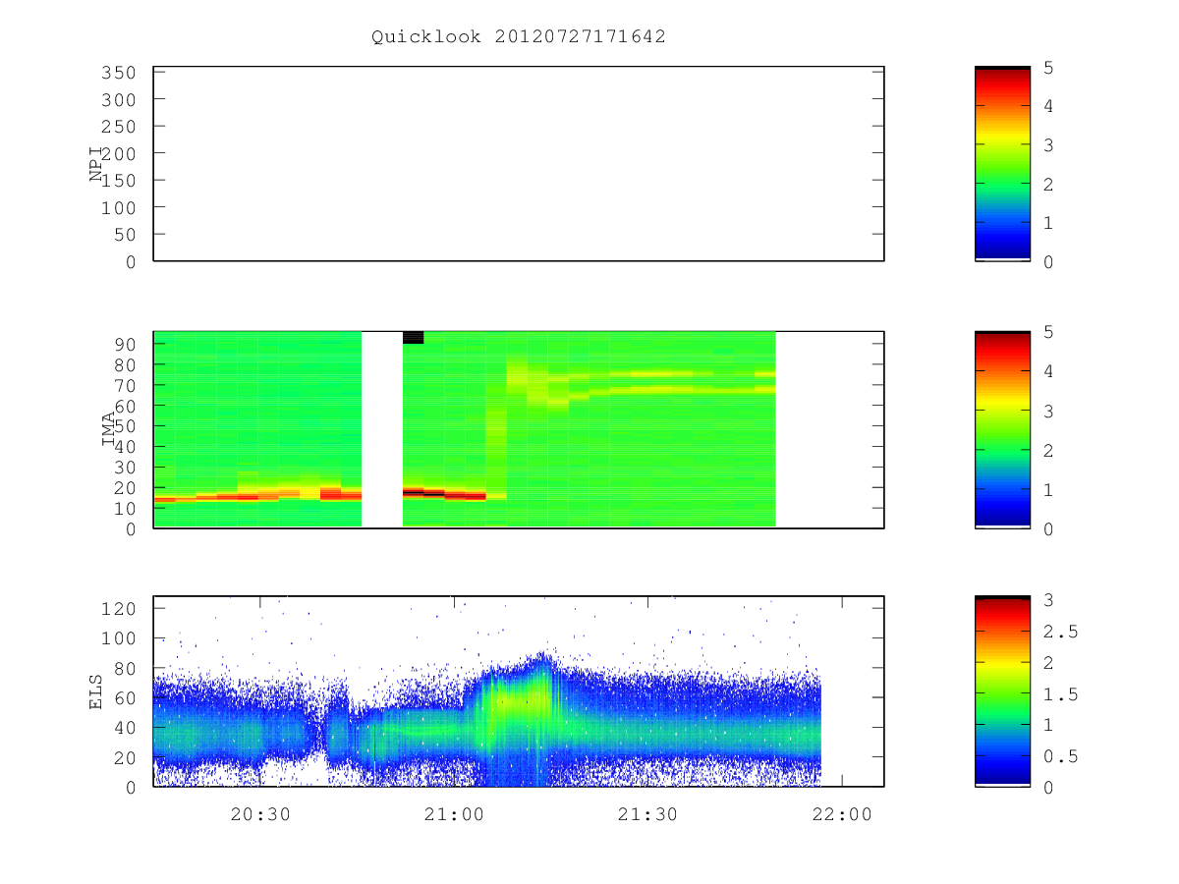Click the black block atop IMA panel
This screenshot has height=884, width=1179.
[413, 337]
